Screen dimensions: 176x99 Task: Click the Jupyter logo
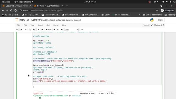click(x=23, y=20)
